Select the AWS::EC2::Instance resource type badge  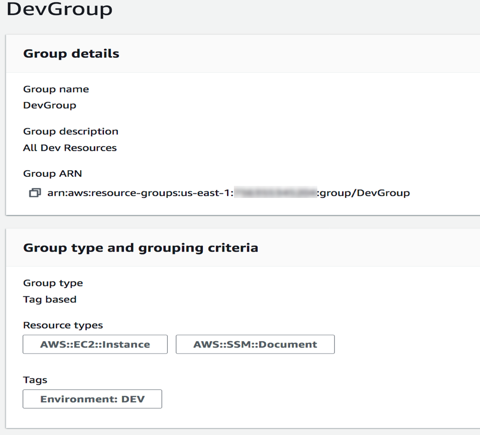pyautogui.click(x=95, y=344)
